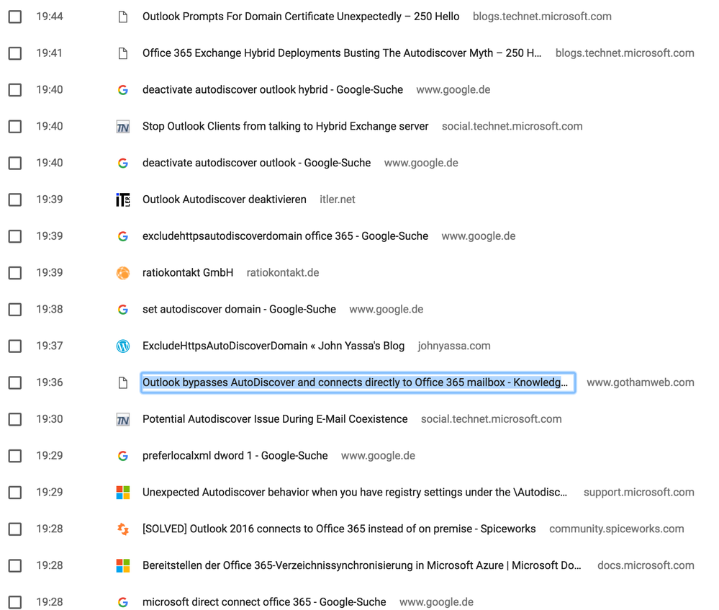Click Google icon for set autodiscover domain
The image size is (719, 610).
[x=123, y=310]
